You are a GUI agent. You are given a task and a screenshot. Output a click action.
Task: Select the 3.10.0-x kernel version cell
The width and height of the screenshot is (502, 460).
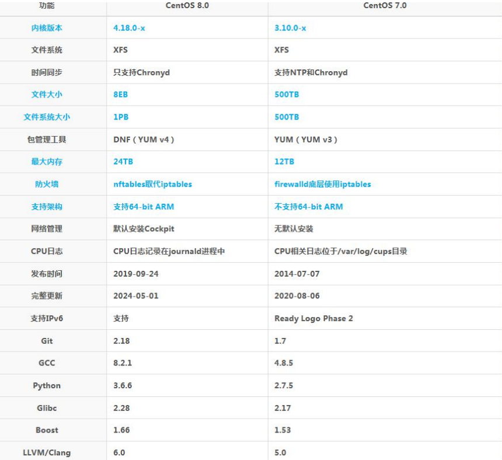point(290,28)
